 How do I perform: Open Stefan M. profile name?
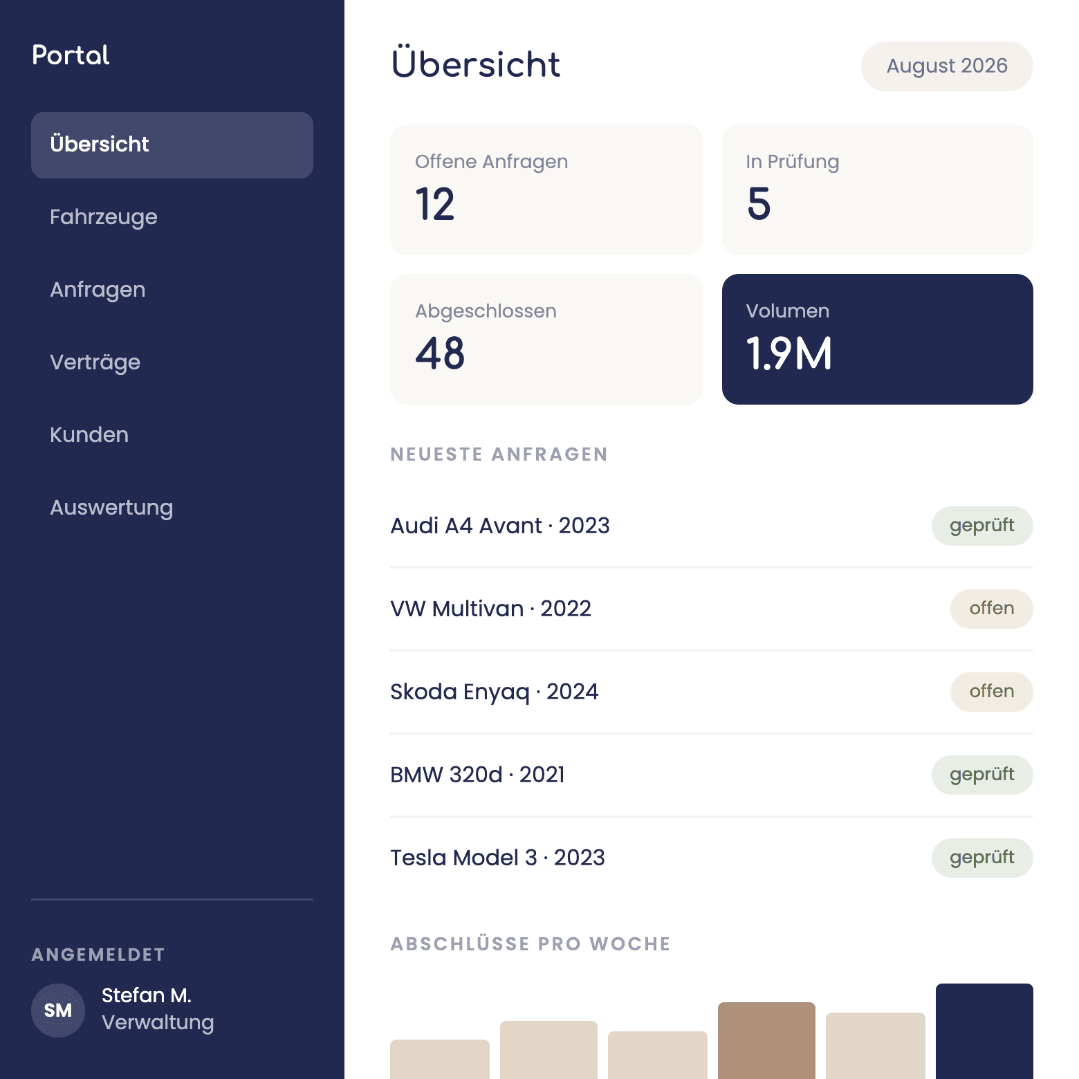(x=147, y=995)
